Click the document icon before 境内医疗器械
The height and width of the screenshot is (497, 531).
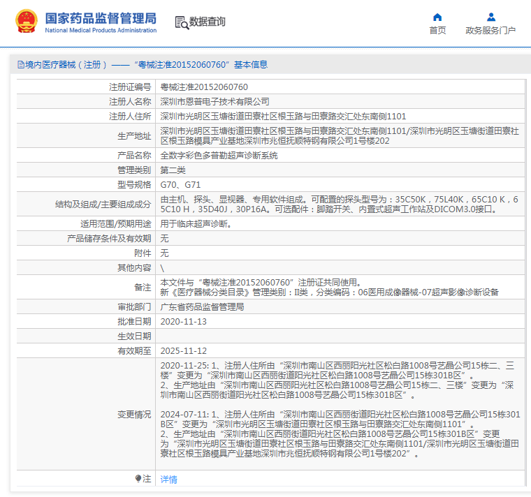point(20,64)
